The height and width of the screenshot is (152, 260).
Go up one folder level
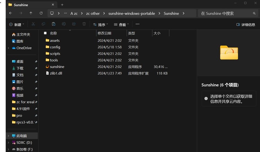(31, 13)
